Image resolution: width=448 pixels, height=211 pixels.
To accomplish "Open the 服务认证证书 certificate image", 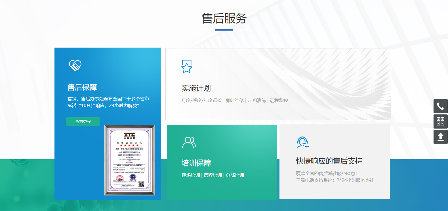I will pyautogui.click(x=130, y=160).
